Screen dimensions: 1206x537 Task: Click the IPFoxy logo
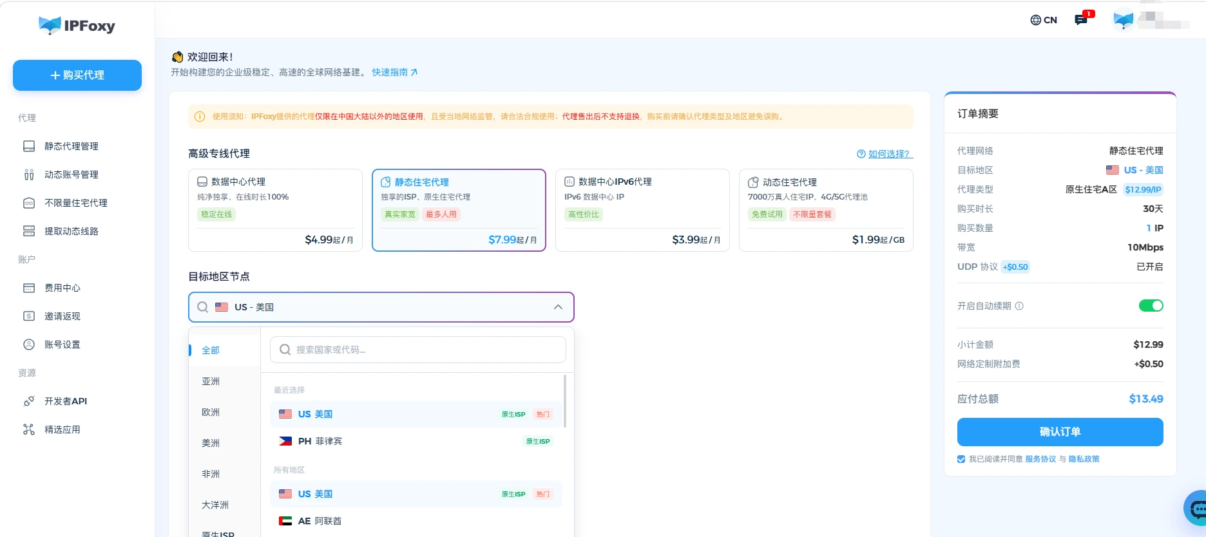pos(77,26)
